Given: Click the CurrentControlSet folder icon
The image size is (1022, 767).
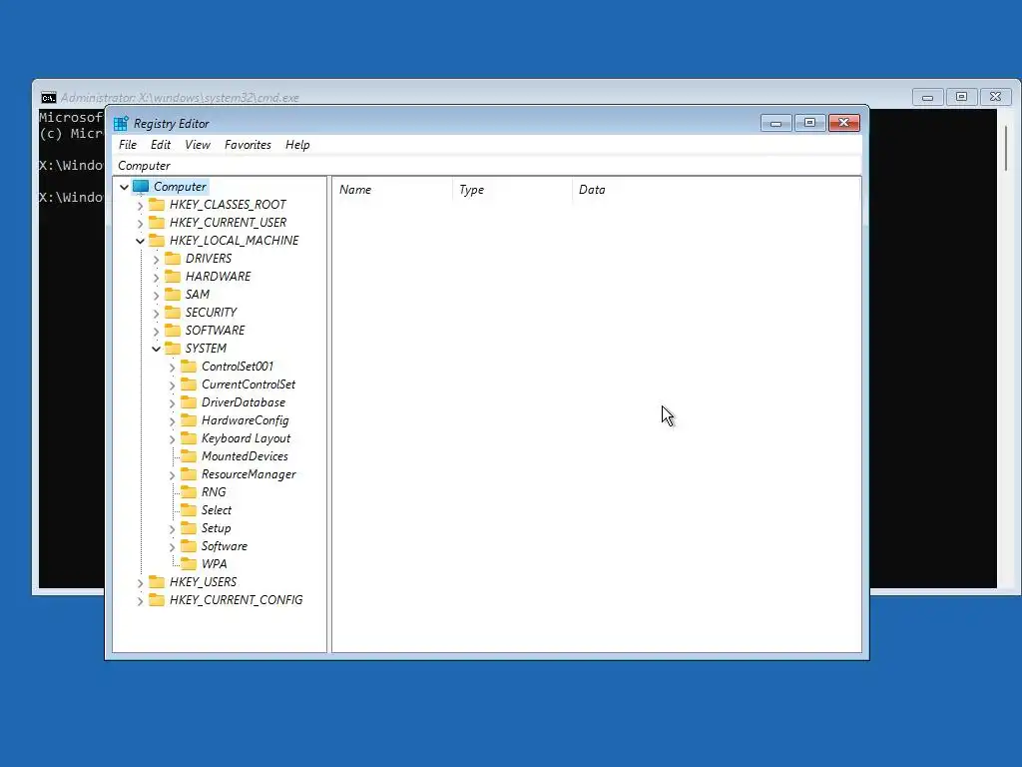Looking at the screenshot, I should [189, 384].
